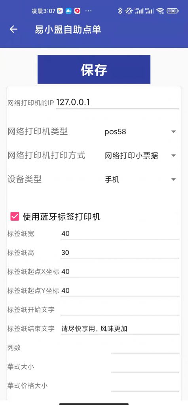
Task: Tap the Bluetooth status bar icon
Action: [120, 11]
